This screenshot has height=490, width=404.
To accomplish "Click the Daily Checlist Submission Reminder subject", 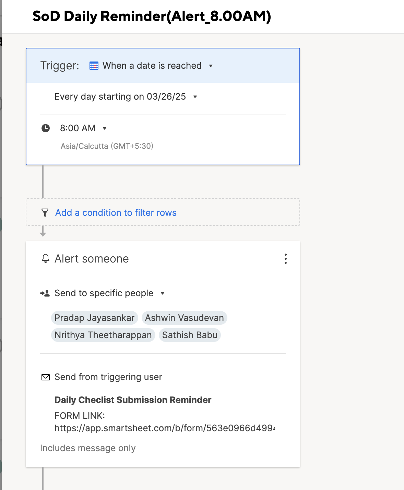I will 133,400.
